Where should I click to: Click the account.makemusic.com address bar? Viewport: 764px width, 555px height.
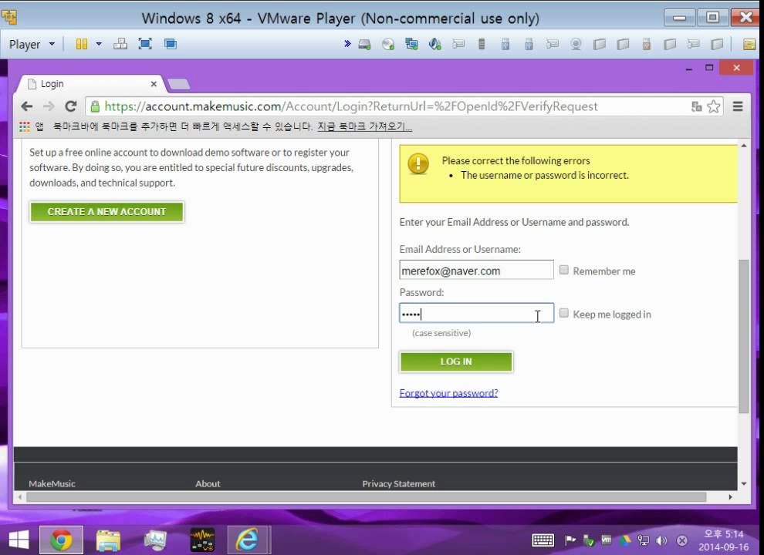coord(351,106)
